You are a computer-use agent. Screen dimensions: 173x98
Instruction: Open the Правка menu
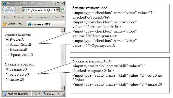pyautogui.click(x=19, y=17)
